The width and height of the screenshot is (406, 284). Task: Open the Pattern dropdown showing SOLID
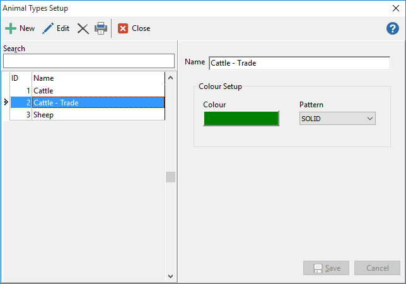point(337,119)
